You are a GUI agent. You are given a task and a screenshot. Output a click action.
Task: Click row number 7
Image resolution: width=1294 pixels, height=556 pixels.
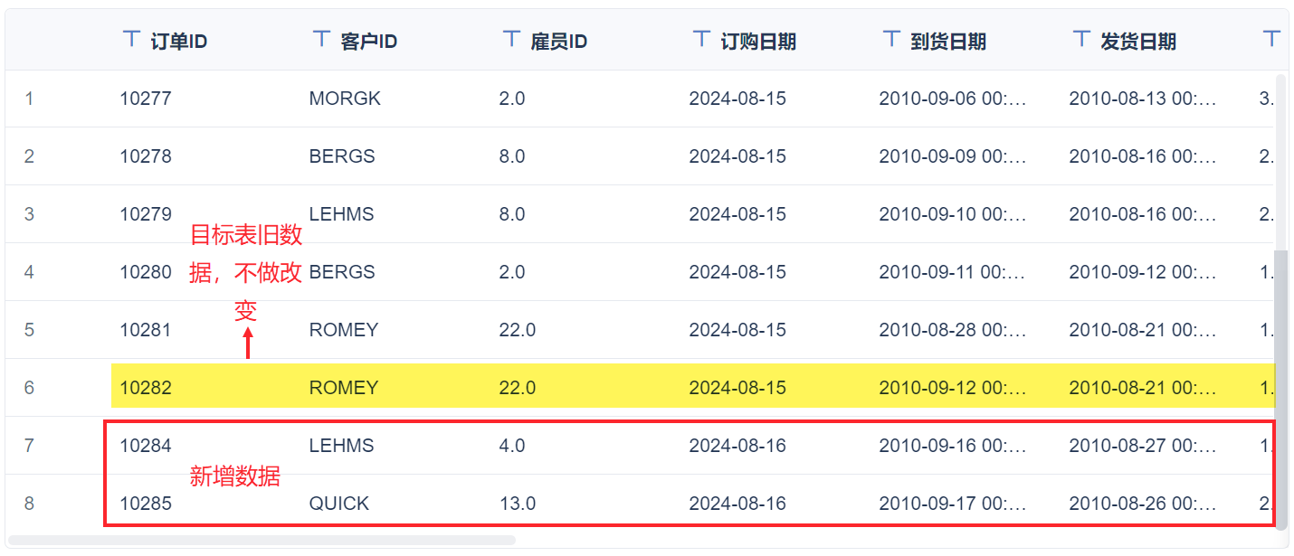29,446
